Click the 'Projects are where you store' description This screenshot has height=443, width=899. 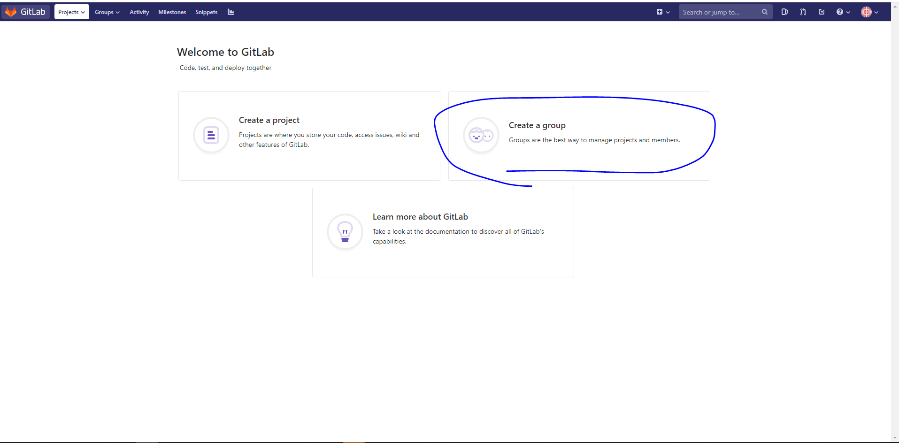[x=329, y=140]
